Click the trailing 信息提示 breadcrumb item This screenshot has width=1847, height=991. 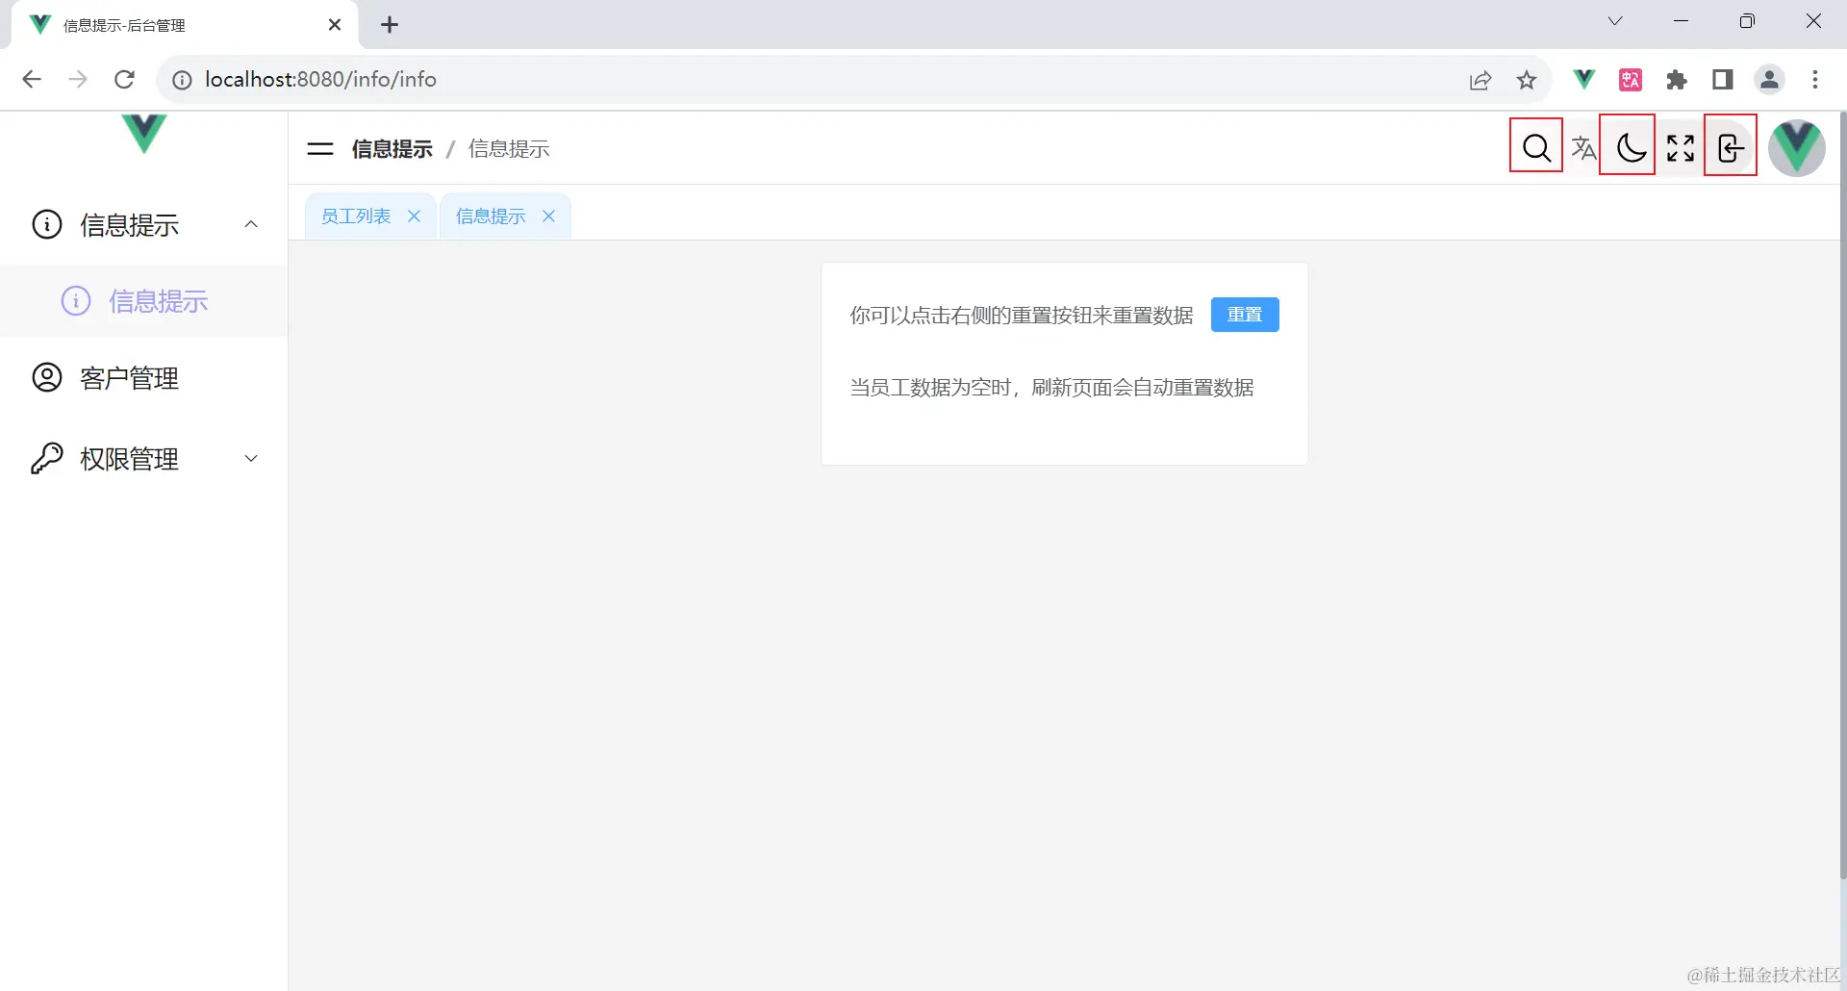tap(509, 149)
